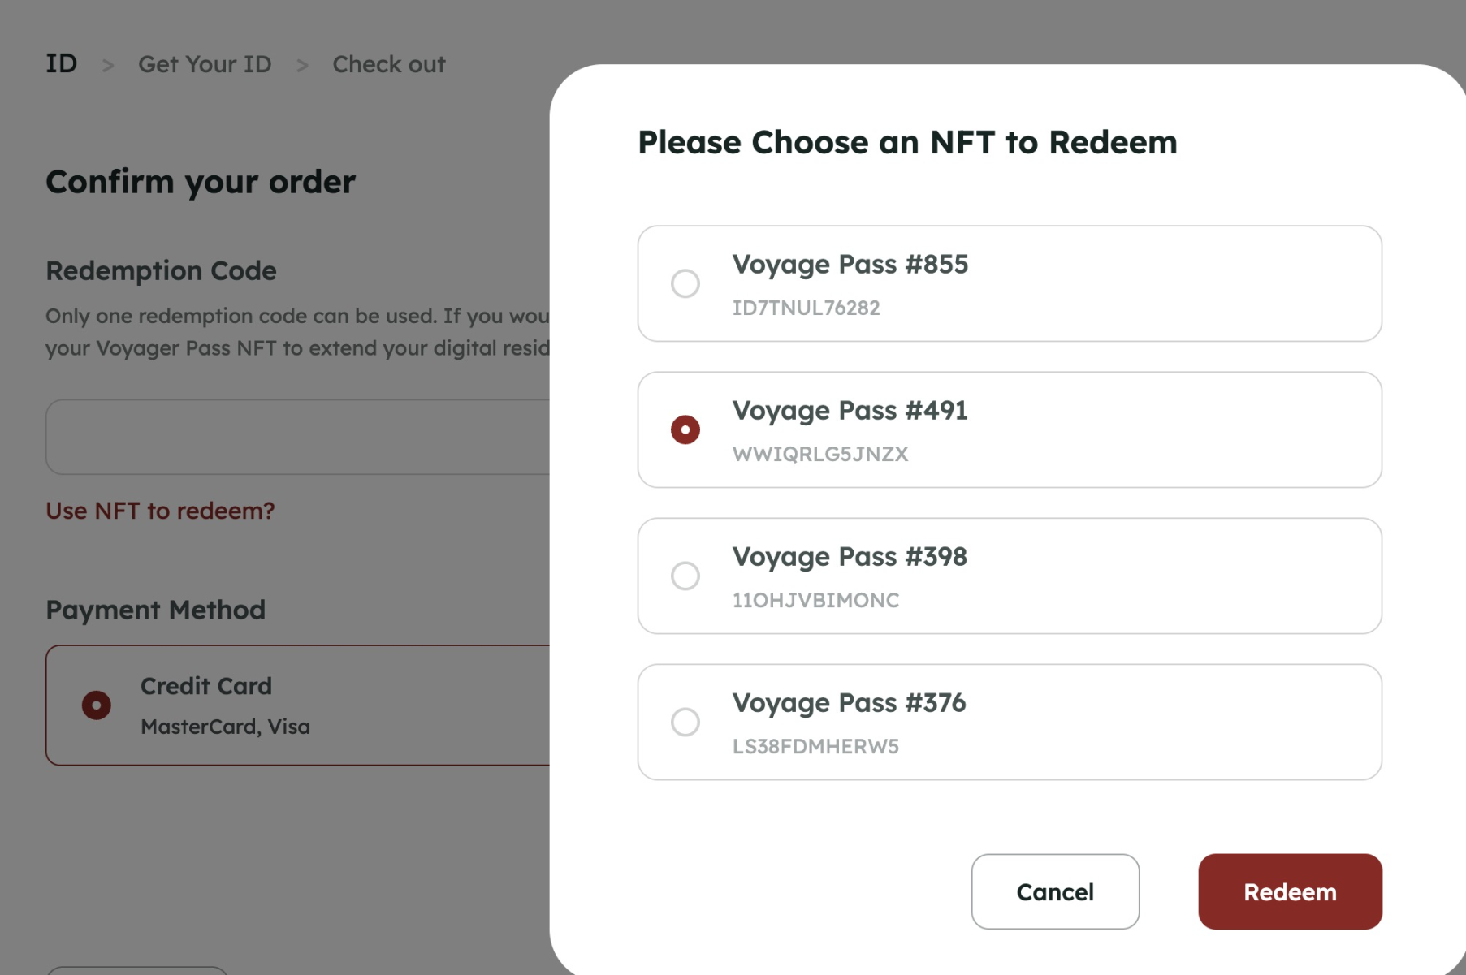This screenshot has height=975, width=1466.
Task: Cancel the NFT redeem dialog
Action: [1054, 891]
